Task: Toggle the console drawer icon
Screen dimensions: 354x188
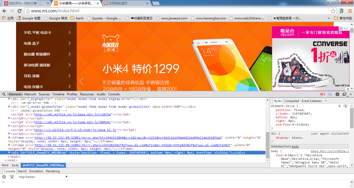Action: click(330, 94)
